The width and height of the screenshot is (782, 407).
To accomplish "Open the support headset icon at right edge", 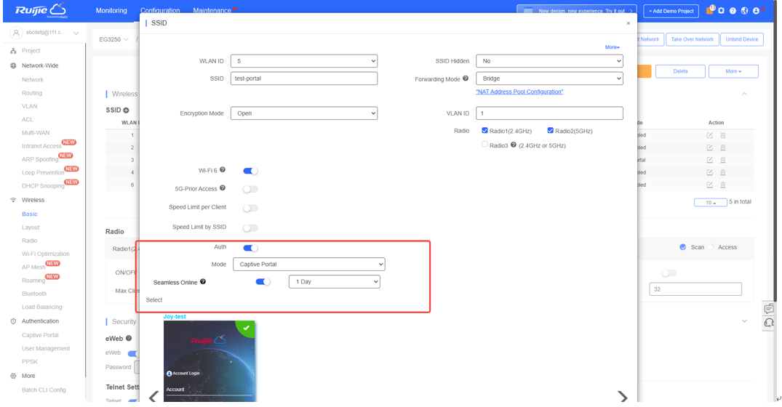I will coord(769,323).
